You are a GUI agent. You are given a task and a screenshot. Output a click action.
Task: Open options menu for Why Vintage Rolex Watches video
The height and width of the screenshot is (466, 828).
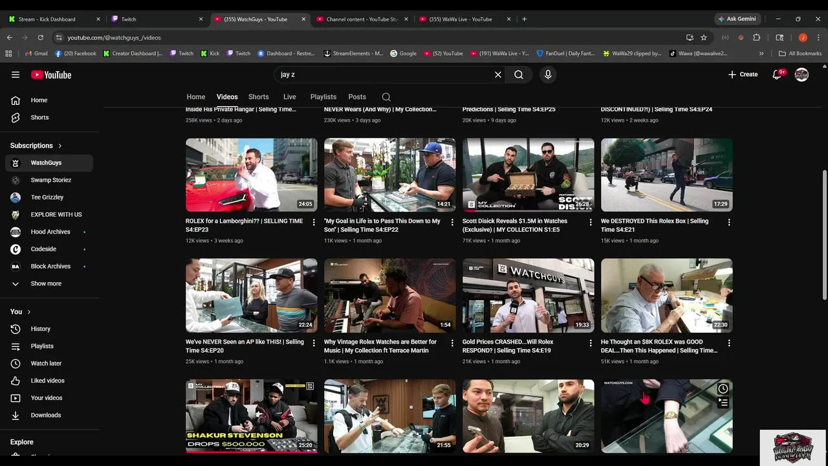click(452, 343)
